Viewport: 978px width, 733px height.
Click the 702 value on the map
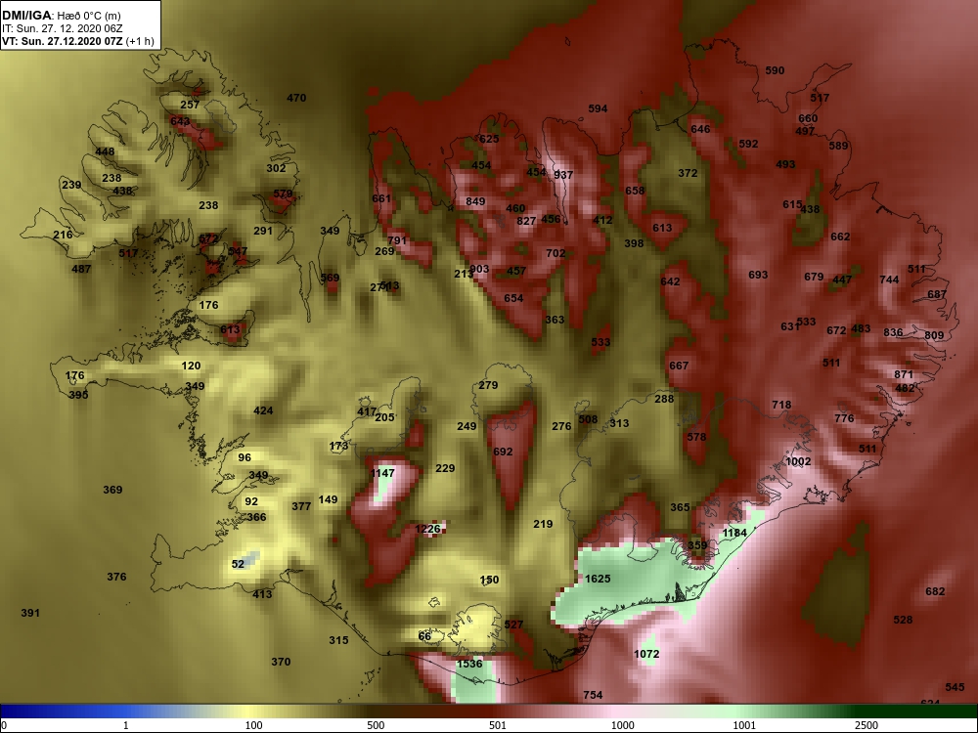pyautogui.click(x=556, y=253)
